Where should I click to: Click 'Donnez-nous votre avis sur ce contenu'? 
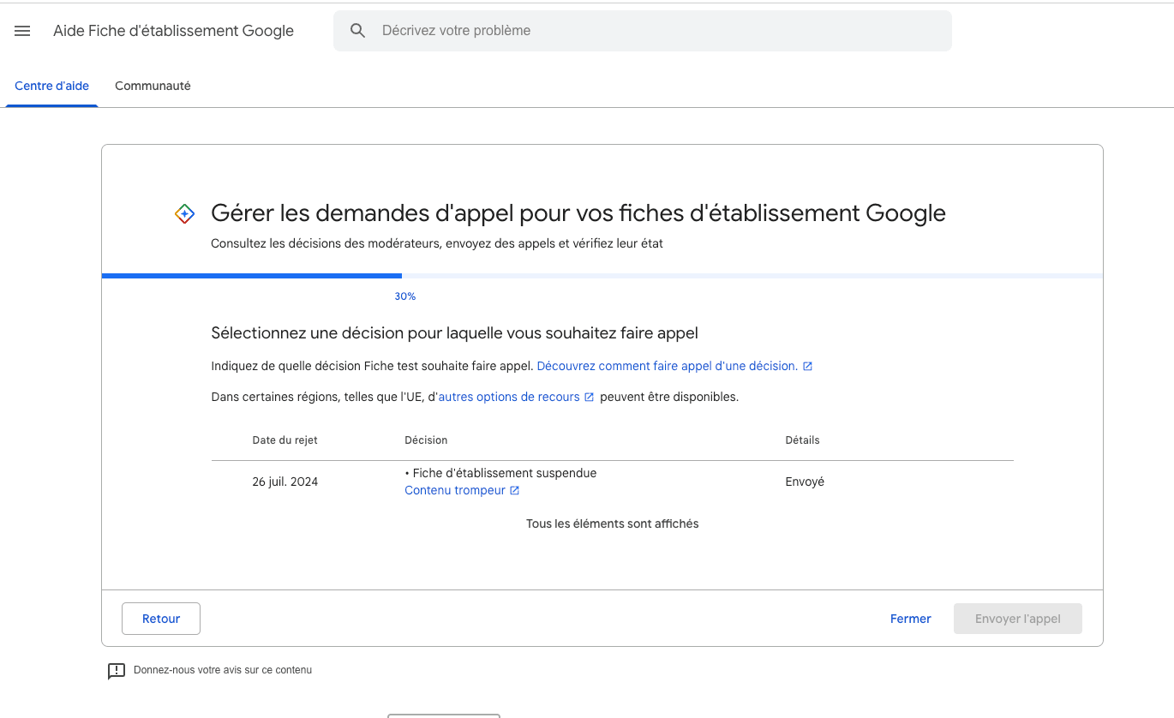coord(223,670)
